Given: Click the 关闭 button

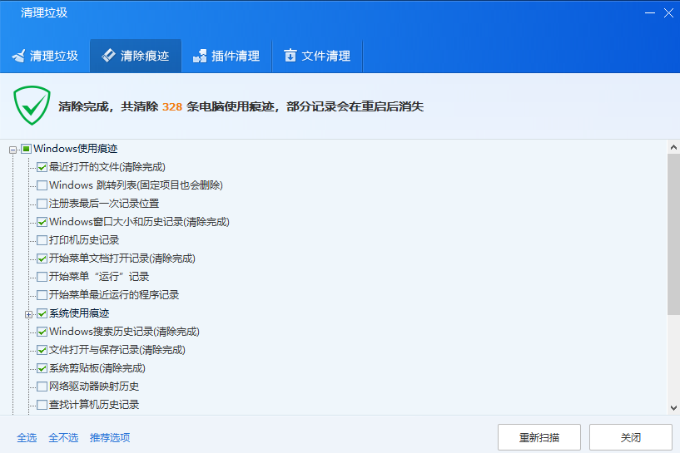Looking at the screenshot, I should (631, 437).
